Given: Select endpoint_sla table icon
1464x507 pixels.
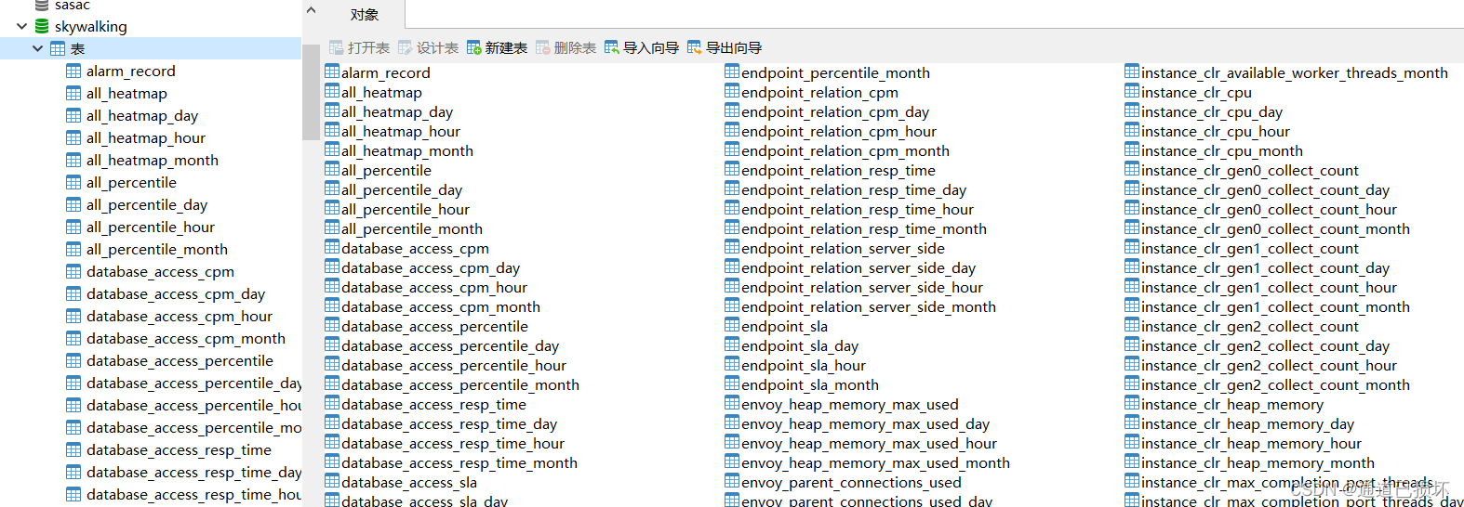Looking at the screenshot, I should tap(732, 324).
